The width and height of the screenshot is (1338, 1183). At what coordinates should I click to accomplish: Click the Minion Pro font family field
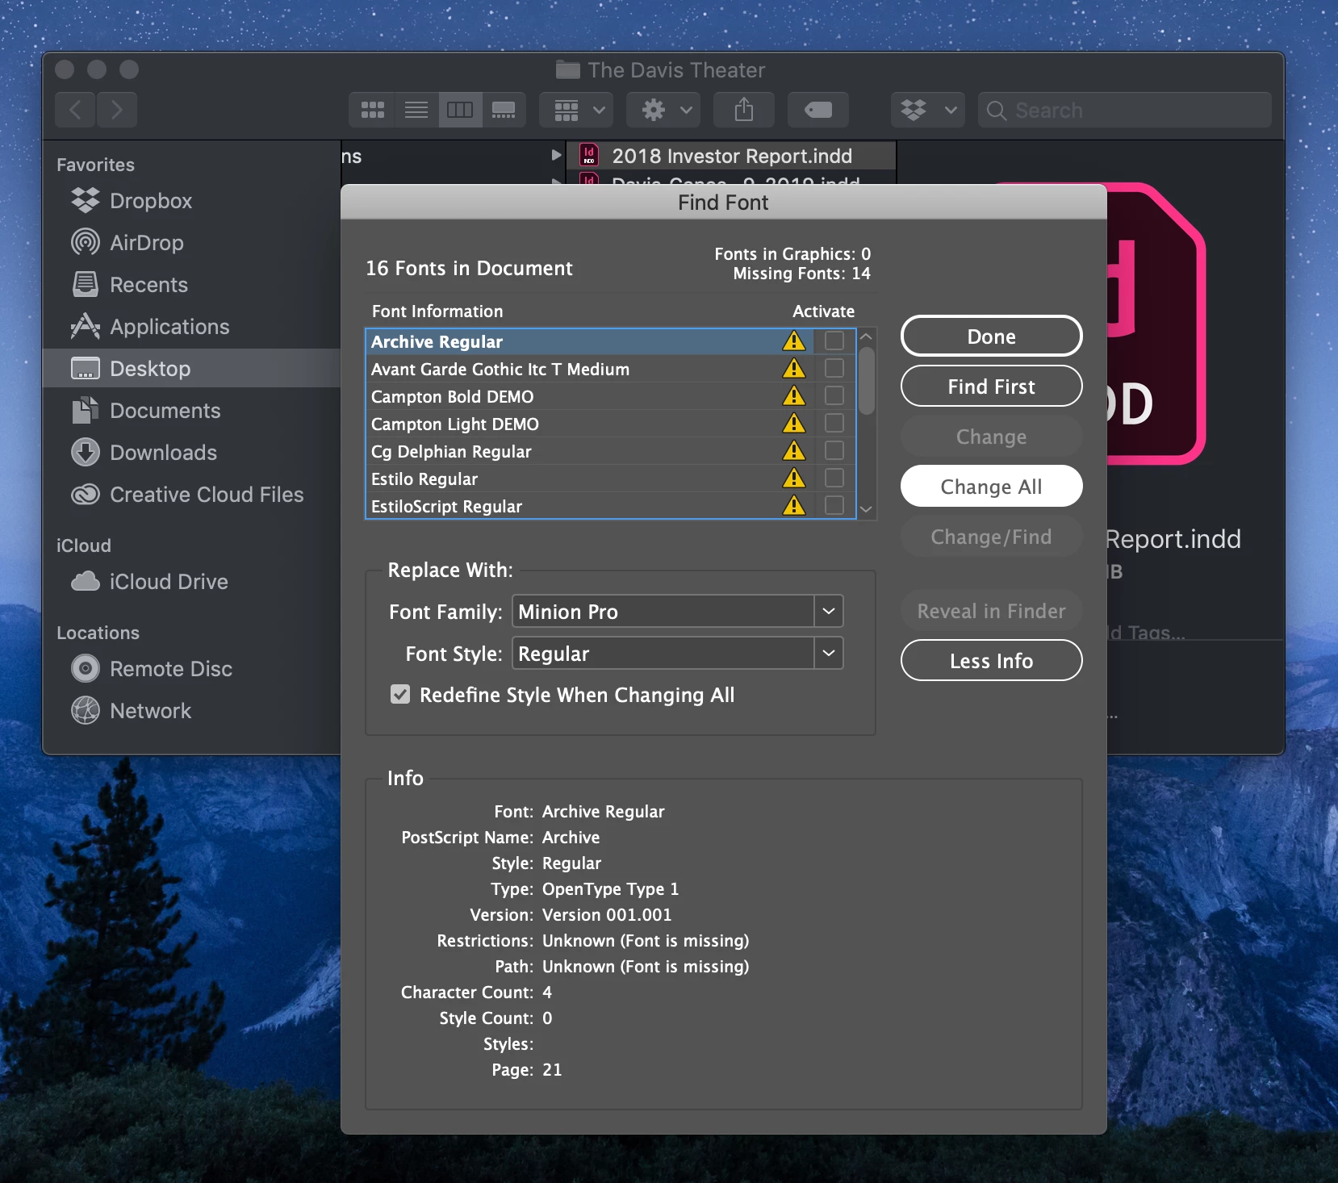[x=663, y=611]
